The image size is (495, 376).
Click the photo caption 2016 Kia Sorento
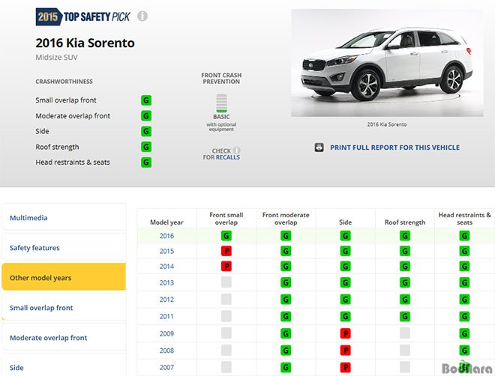tap(387, 124)
